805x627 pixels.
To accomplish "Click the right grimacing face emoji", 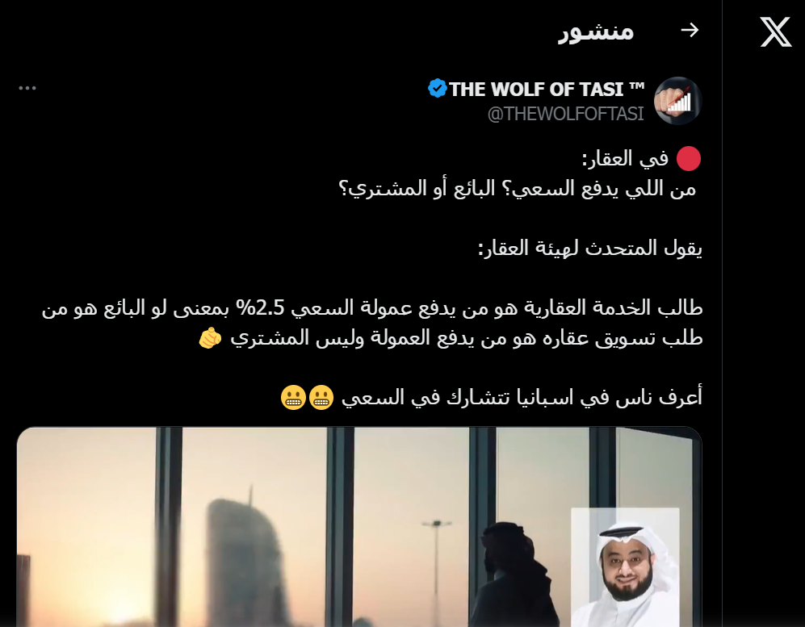I will pyautogui.click(x=321, y=397).
